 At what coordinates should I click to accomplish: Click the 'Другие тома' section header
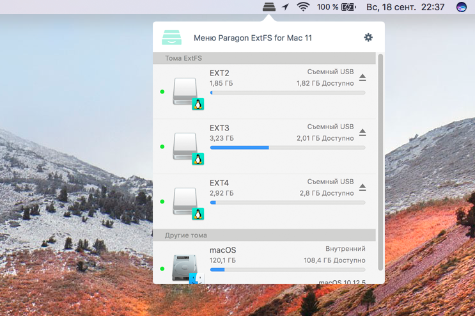point(264,235)
